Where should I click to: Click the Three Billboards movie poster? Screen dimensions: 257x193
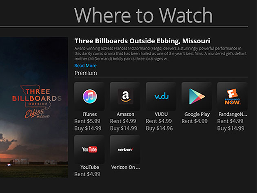click(34, 107)
